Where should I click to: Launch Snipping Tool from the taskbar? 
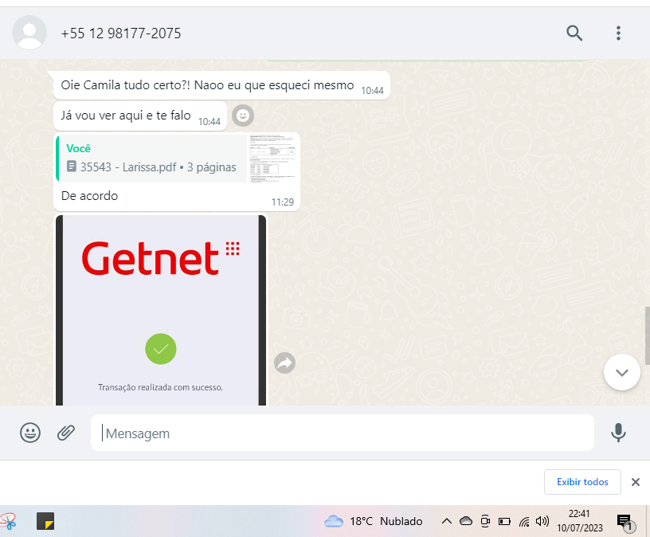tap(8, 521)
